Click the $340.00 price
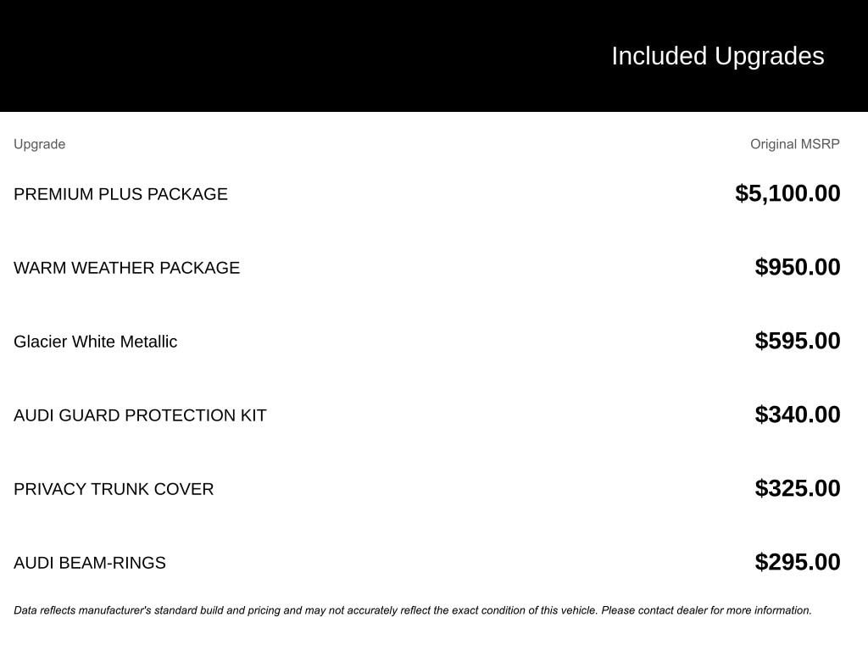 tap(797, 415)
